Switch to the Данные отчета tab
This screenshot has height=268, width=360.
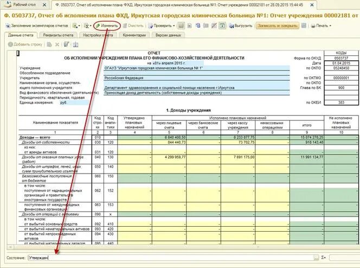(21, 35)
